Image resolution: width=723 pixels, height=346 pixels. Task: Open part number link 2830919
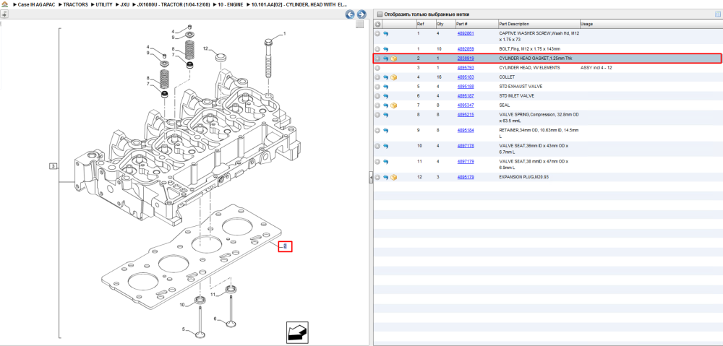pos(465,59)
